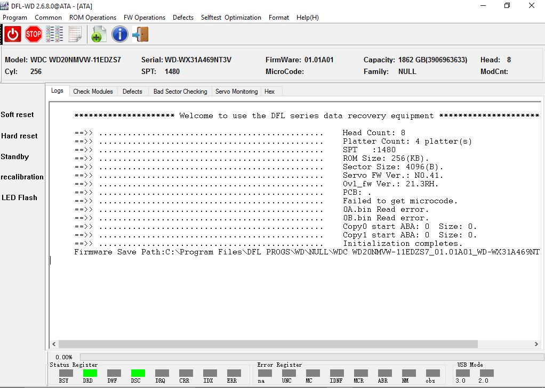Switch to the Hex tab
Image resolution: width=545 pixels, height=388 pixels.
point(270,92)
